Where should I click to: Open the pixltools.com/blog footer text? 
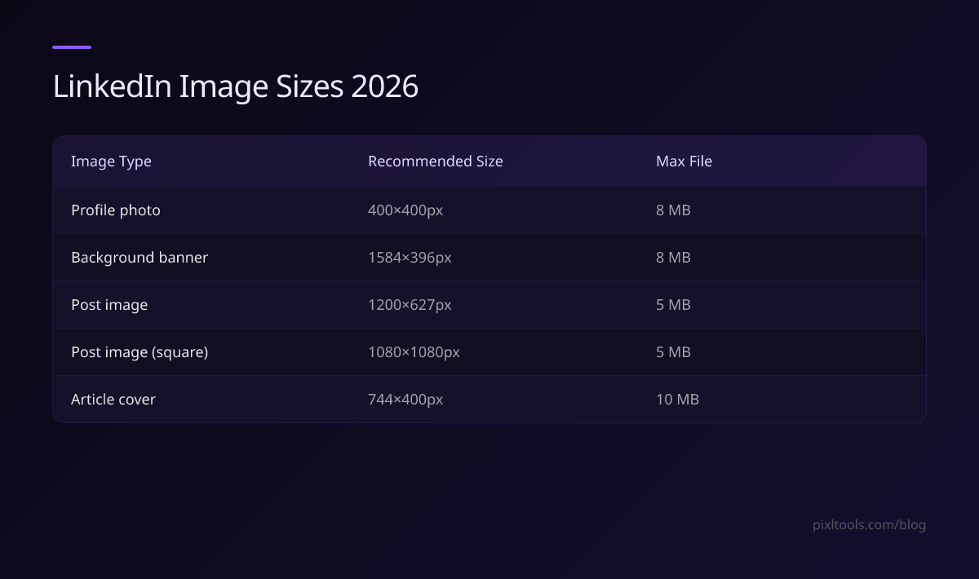coord(870,525)
